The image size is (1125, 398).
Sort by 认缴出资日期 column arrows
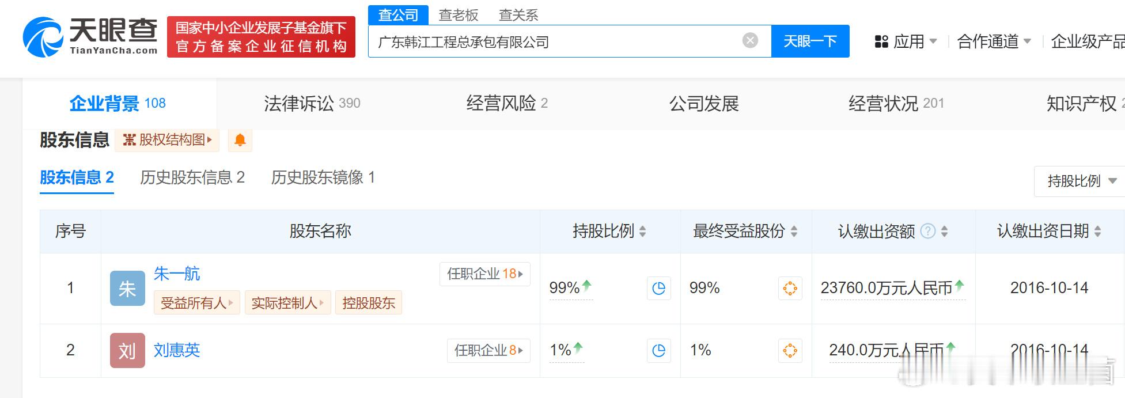click(1097, 232)
